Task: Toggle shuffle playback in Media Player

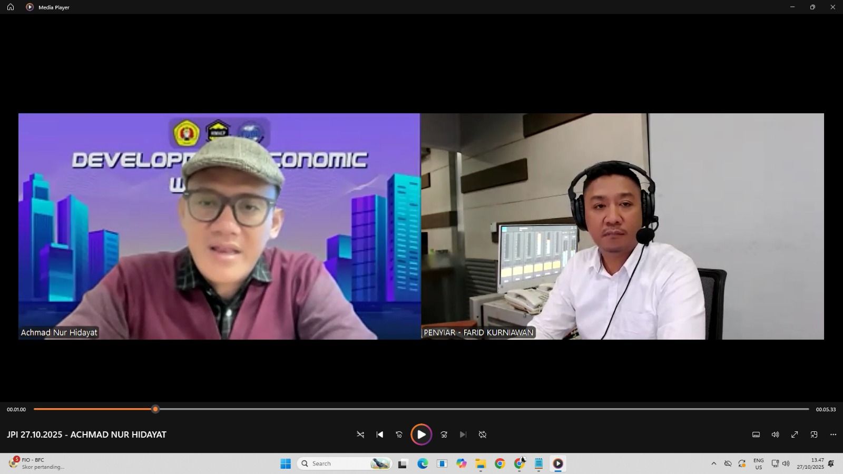Action: 360,434
